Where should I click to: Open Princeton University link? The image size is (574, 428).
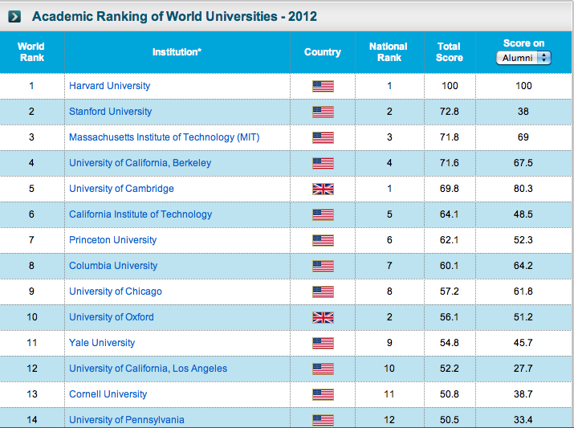point(112,240)
